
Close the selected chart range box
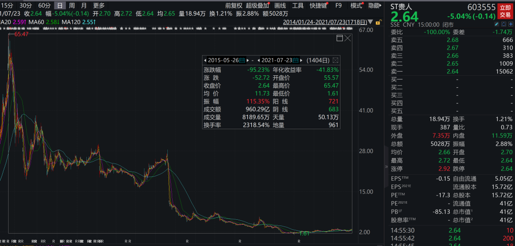click(x=348, y=38)
